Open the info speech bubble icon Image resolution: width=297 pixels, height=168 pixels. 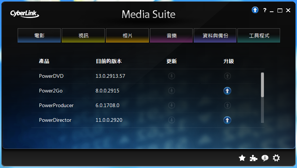265,158
